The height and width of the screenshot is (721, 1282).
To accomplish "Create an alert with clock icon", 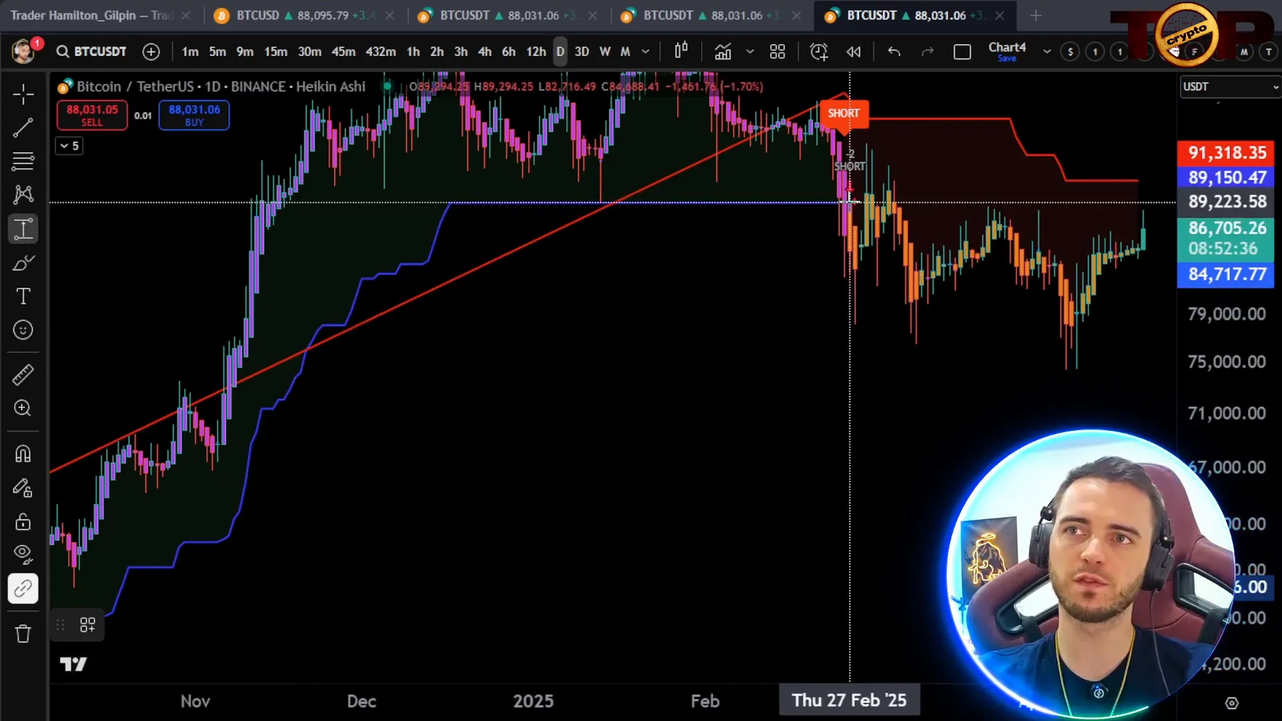I will pos(819,51).
